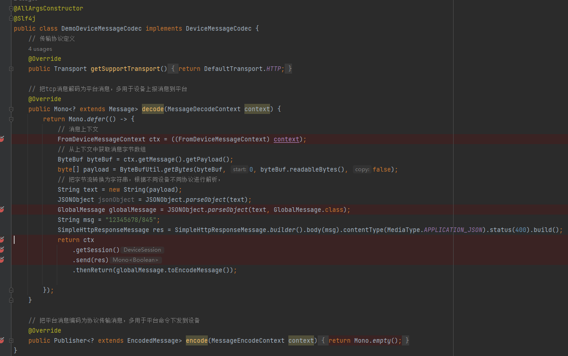Toggle breakpoint on 'return ctx' line
Viewport: 568px width, 356px height.
(x=2, y=240)
